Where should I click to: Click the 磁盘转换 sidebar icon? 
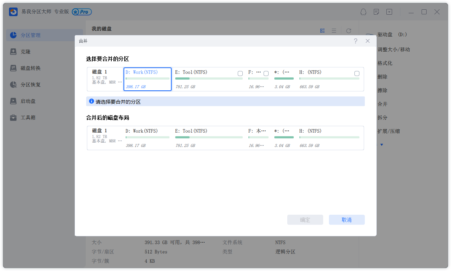coord(13,68)
